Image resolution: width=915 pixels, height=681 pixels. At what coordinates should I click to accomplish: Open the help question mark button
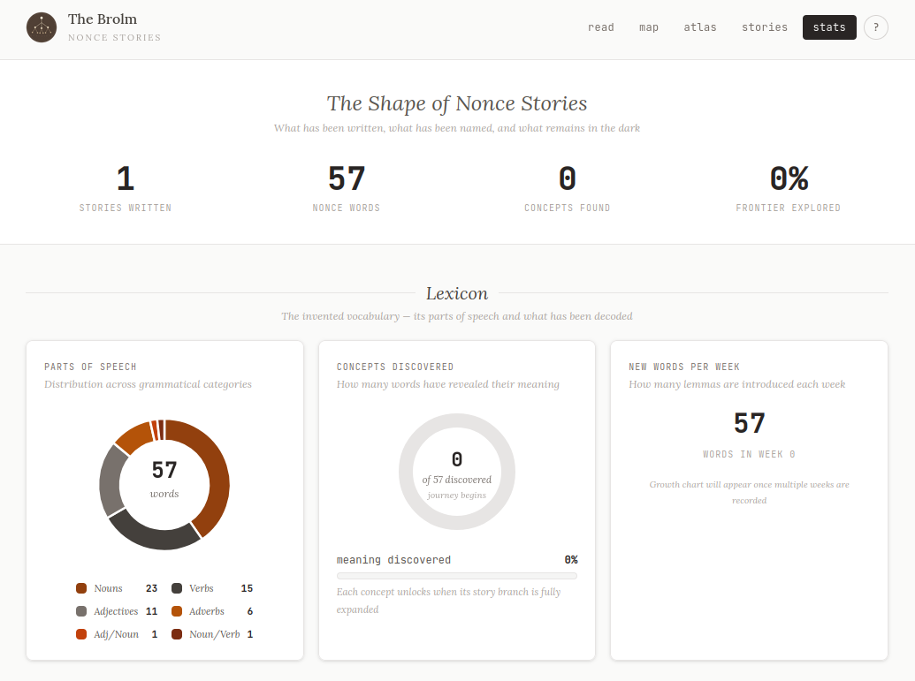tap(875, 27)
